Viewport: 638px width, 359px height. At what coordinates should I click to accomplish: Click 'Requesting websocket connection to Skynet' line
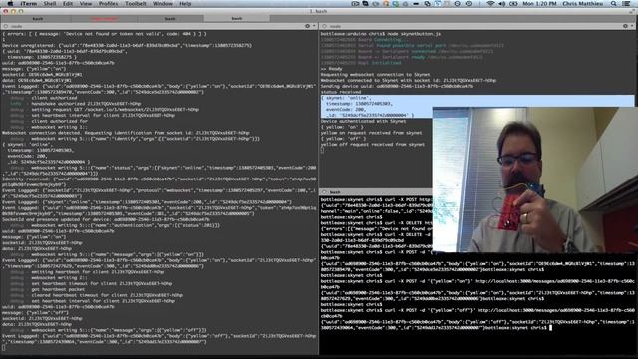(x=375, y=75)
